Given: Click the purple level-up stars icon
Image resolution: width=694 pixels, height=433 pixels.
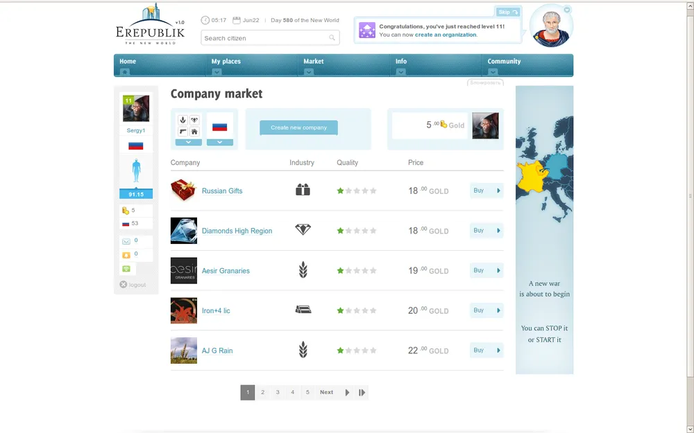Looking at the screenshot, I should pos(367,30).
